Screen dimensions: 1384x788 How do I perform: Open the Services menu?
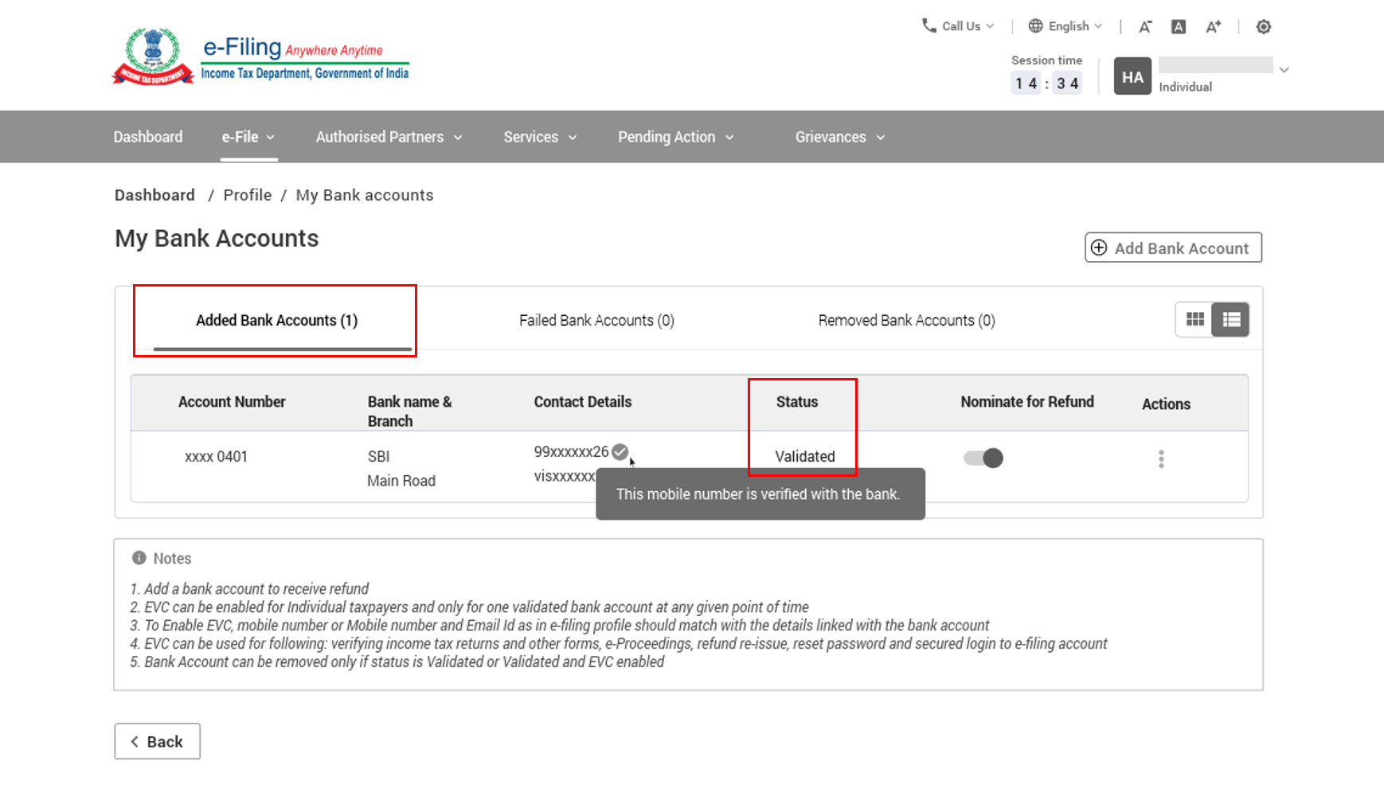coord(540,137)
